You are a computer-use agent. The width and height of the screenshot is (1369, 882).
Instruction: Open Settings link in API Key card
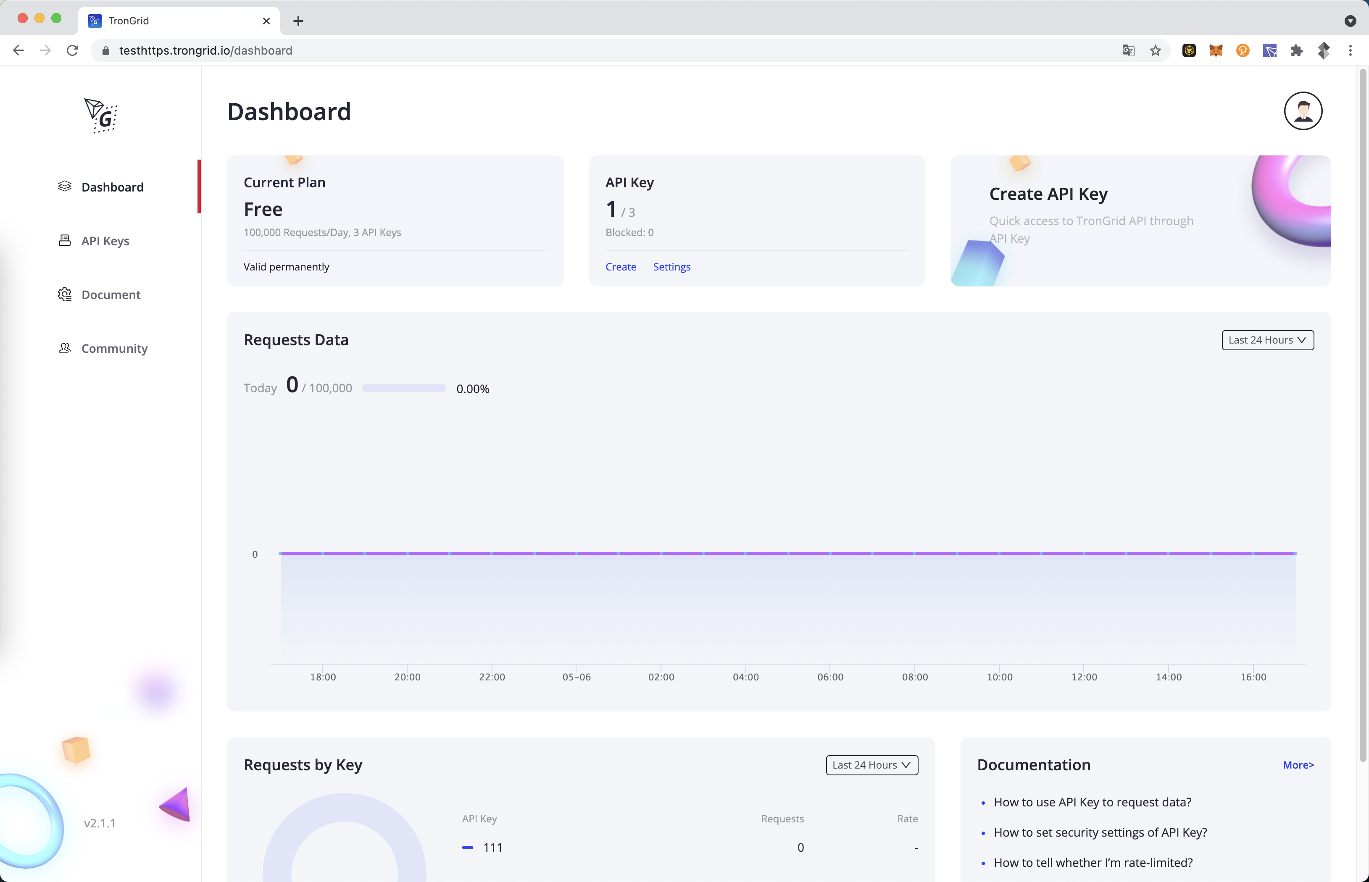point(671,267)
